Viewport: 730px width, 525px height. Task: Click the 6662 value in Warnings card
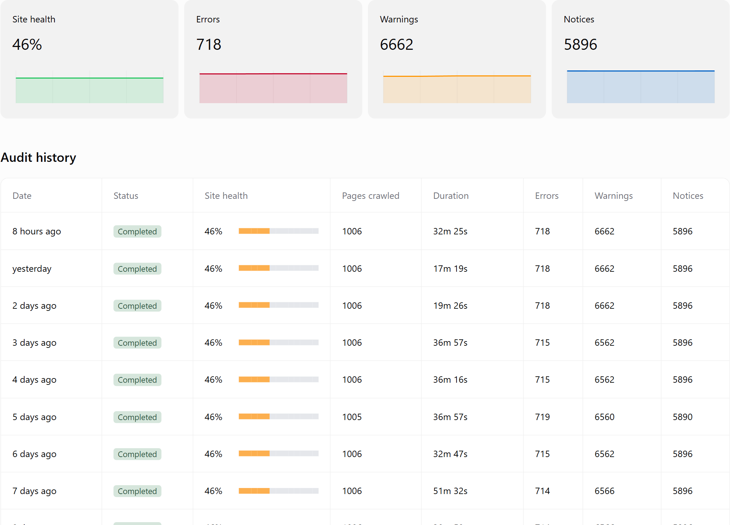pyautogui.click(x=396, y=44)
